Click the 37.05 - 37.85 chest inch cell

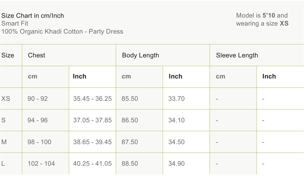pyautogui.click(x=92, y=120)
